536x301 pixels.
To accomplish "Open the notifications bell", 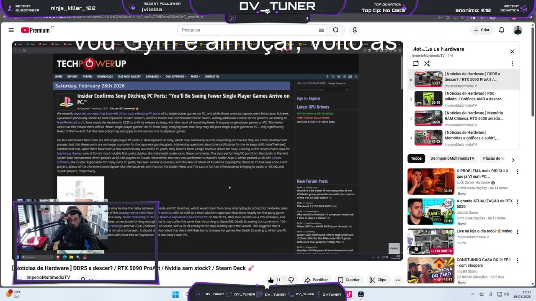I will 502,30.
